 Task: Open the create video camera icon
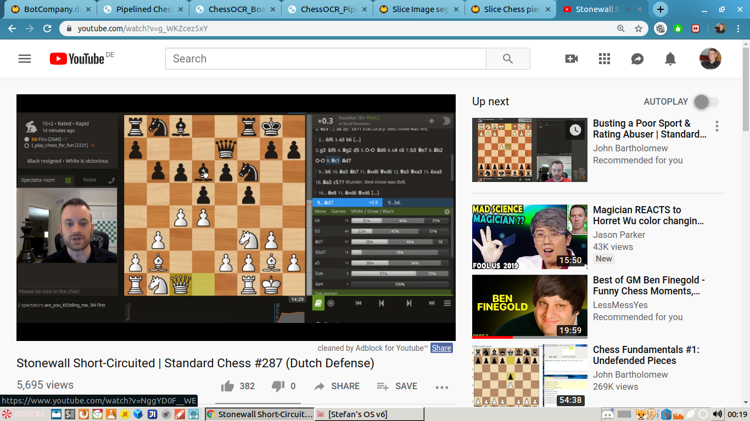(572, 59)
